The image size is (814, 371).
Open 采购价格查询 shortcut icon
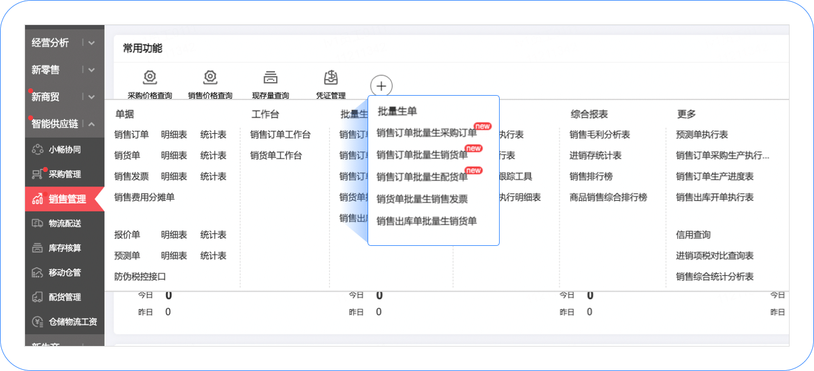click(x=150, y=78)
